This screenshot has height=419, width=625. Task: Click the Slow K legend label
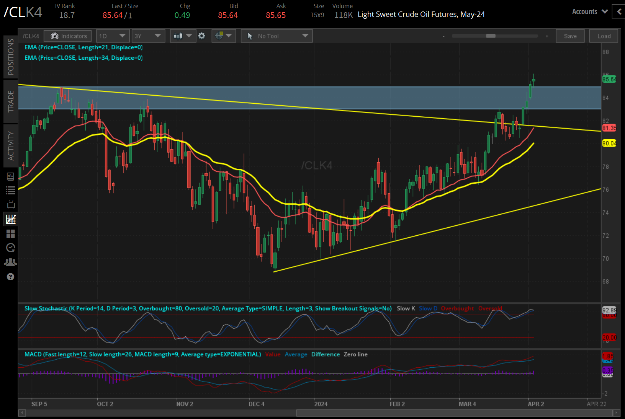tap(406, 308)
